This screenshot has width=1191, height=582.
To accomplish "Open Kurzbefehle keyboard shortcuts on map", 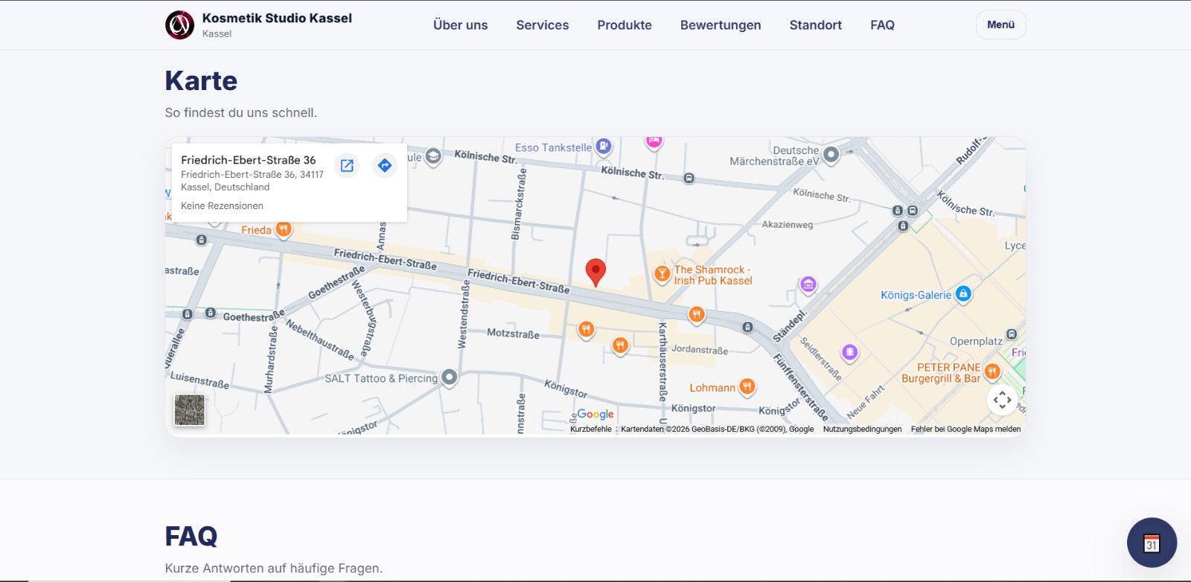I will pyautogui.click(x=590, y=429).
